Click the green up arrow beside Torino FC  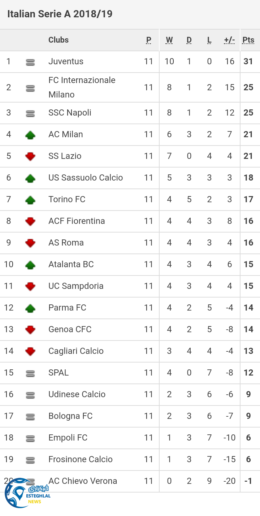click(30, 200)
